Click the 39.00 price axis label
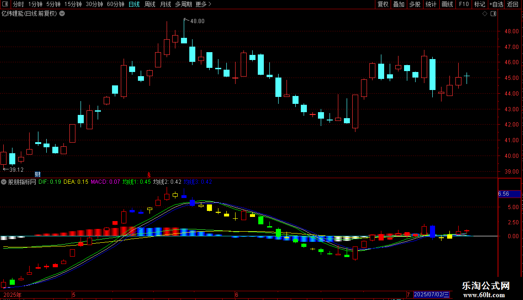The width and height of the screenshot is (523, 300). click(x=511, y=171)
